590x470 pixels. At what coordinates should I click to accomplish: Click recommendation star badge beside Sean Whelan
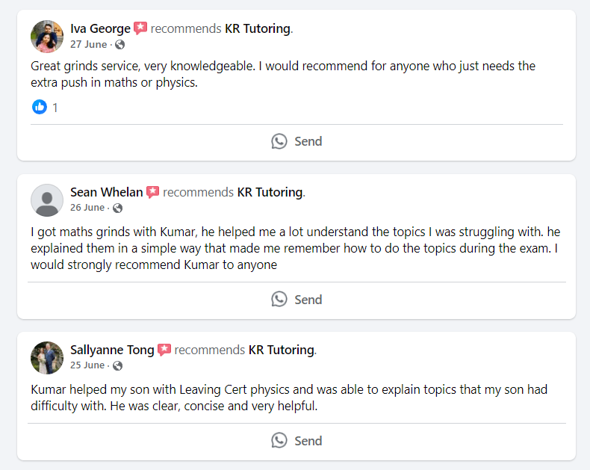tap(153, 192)
